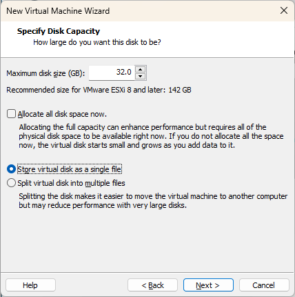The height and width of the screenshot is (297, 295).
Task: Cancel the New Virtual Machine Wizard
Action: (x=264, y=285)
